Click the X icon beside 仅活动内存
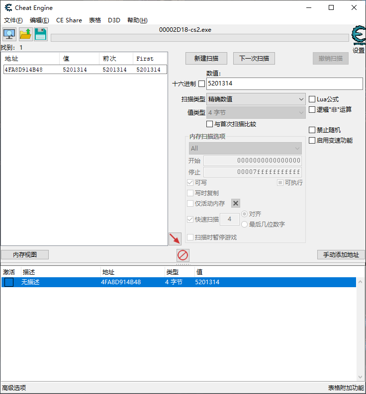366x394 pixels. pyautogui.click(x=236, y=203)
